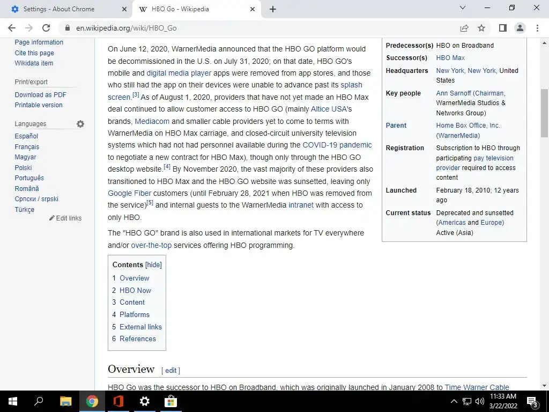Click the network tray icon
549x412 pixels.
coord(467,401)
